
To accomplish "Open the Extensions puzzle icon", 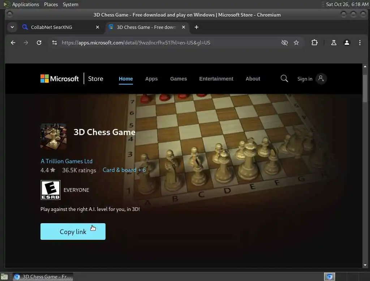I will (314, 43).
